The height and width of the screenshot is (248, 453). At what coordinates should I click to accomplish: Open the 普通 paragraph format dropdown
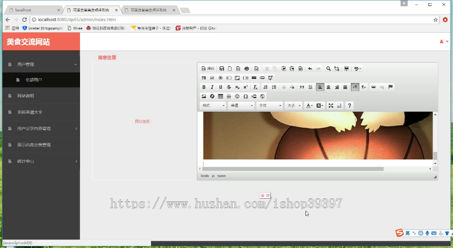(241, 106)
